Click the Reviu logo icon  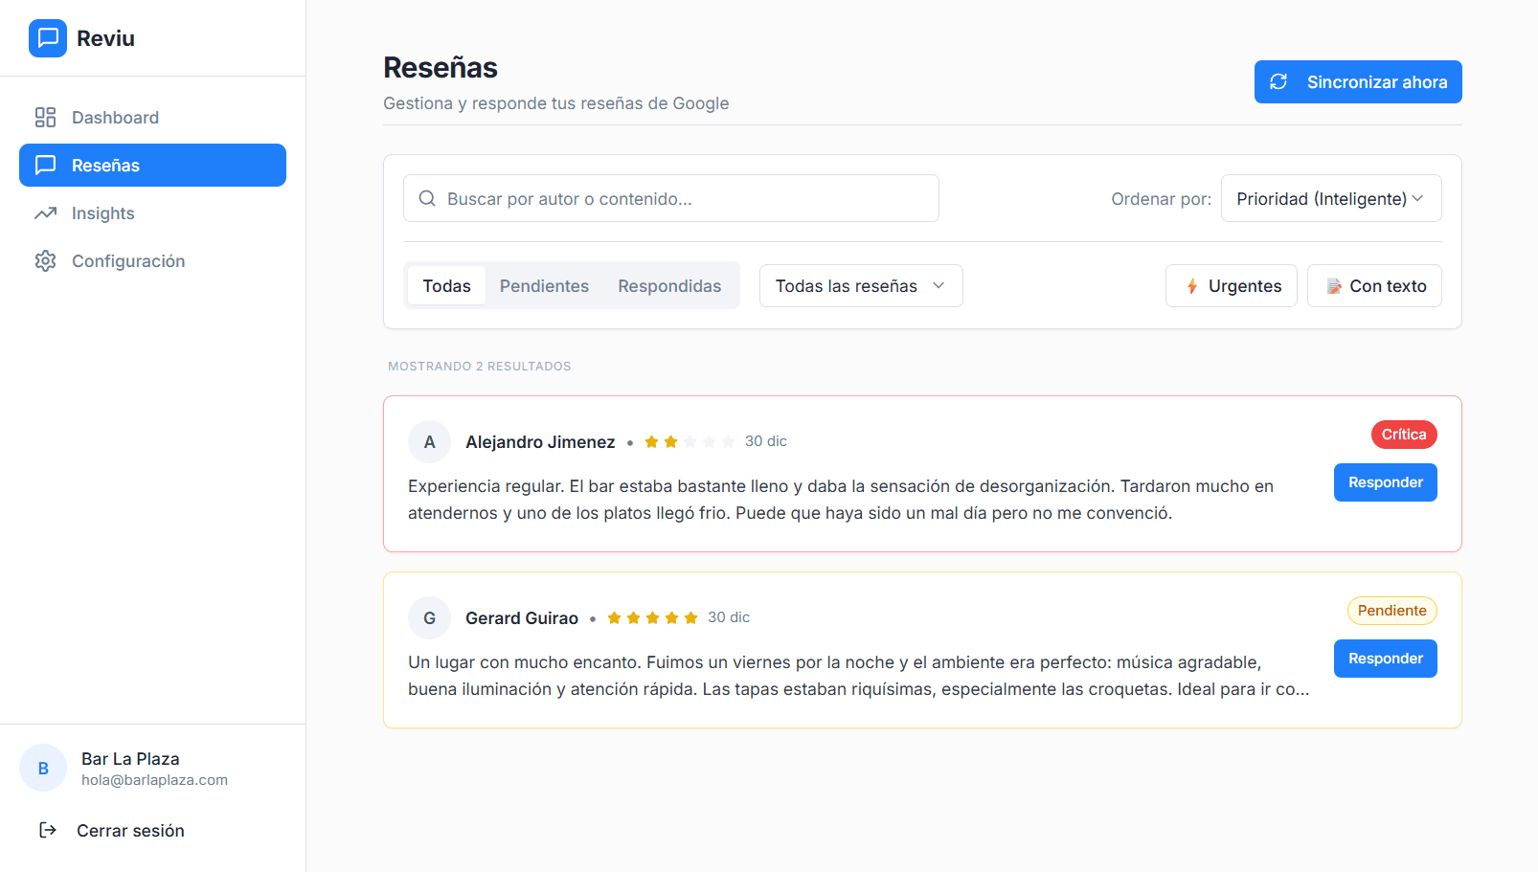[x=47, y=38]
